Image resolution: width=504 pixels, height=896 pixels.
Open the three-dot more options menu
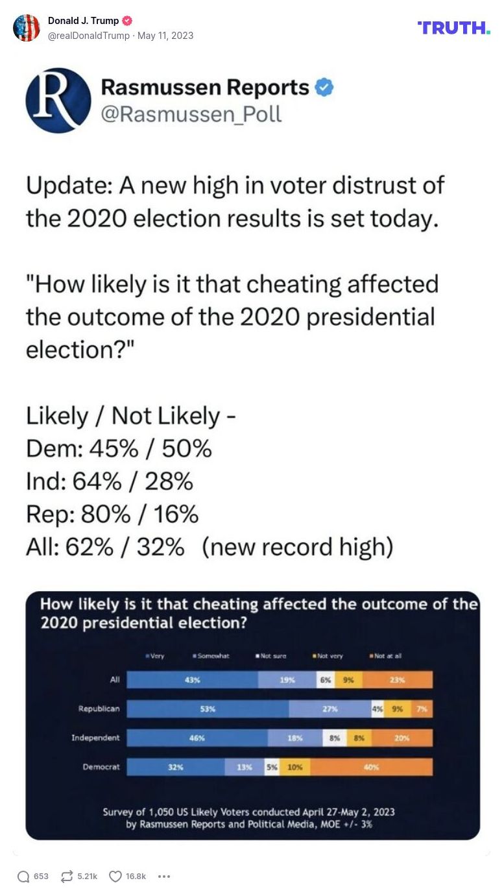[x=164, y=876]
